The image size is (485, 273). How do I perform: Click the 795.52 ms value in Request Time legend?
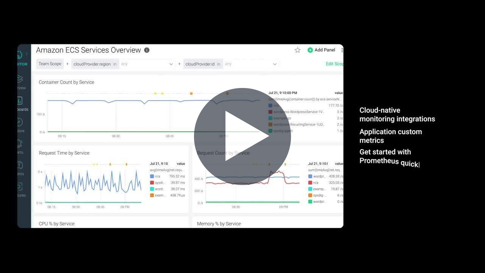(x=177, y=176)
